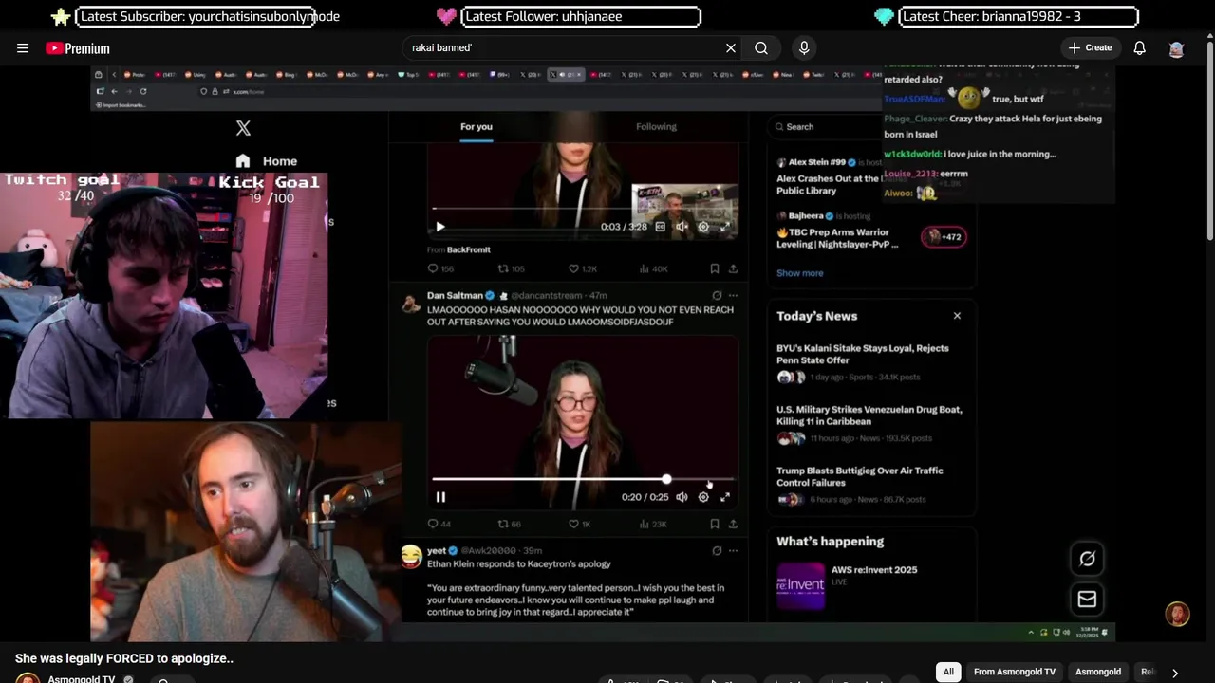Like the post with 1.2K likes
Viewport: 1215px width, 683px height.
583,268
